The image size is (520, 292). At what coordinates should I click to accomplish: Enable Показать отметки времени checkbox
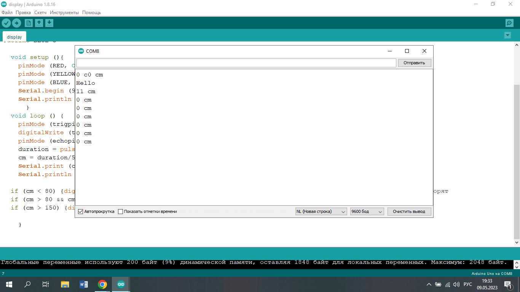click(121, 211)
